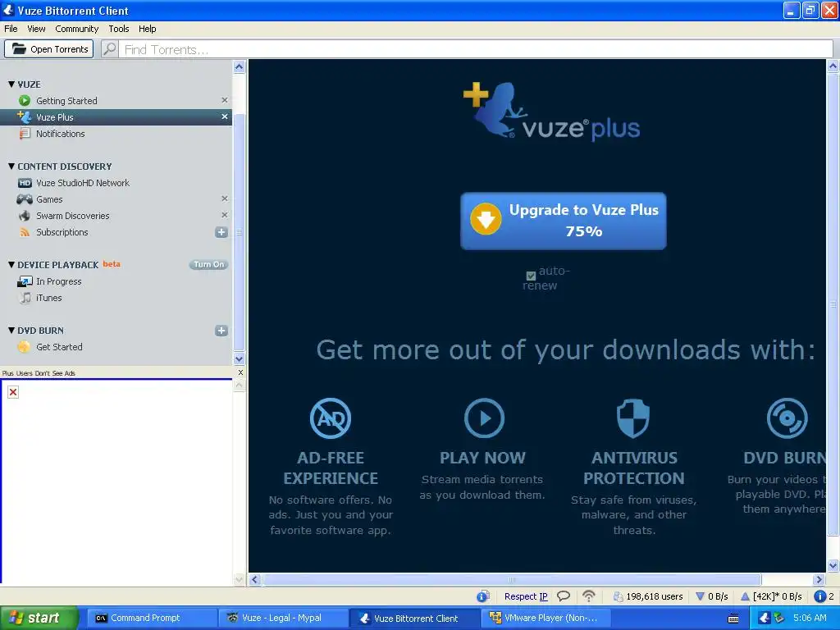This screenshot has height=630, width=840.
Task: Click the Subscriptions RSS icon
Action: pyautogui.click(x=25, y=232)
